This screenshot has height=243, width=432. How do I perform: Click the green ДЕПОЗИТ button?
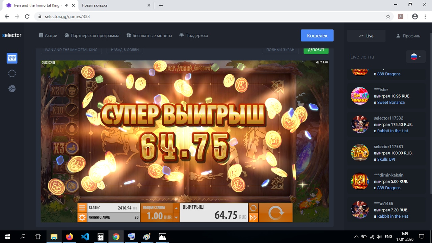click(316, 50)
